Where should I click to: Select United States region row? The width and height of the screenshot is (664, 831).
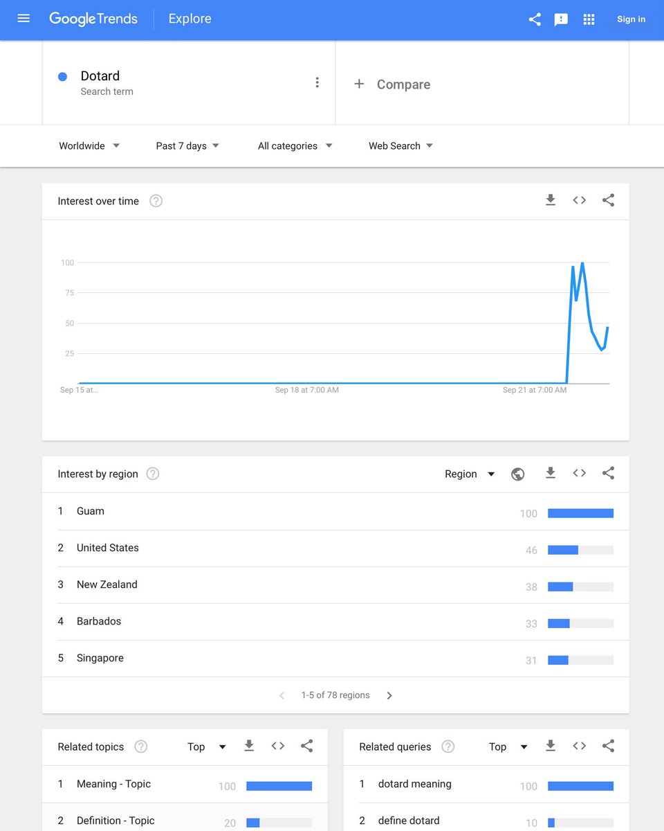coord(335,548)
